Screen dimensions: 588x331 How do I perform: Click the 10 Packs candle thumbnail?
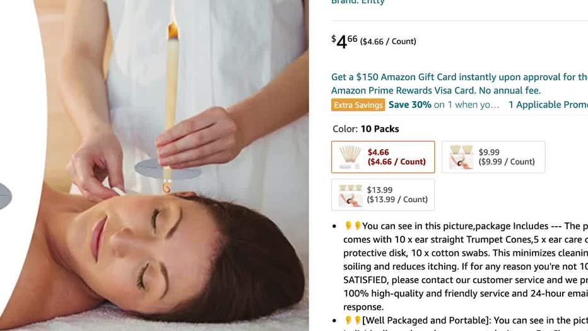point(350,157)
